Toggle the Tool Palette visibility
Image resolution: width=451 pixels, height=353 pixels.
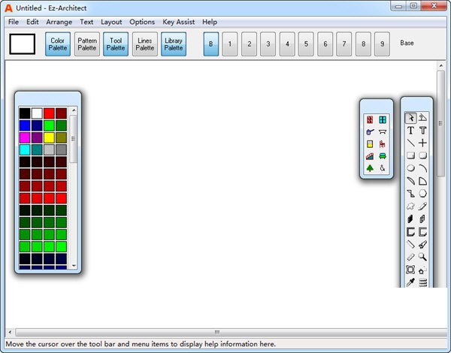tap(116, 44)
